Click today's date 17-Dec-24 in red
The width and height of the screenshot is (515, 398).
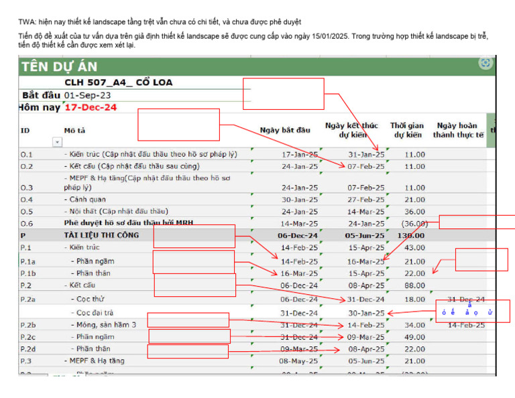pos(91,107)
